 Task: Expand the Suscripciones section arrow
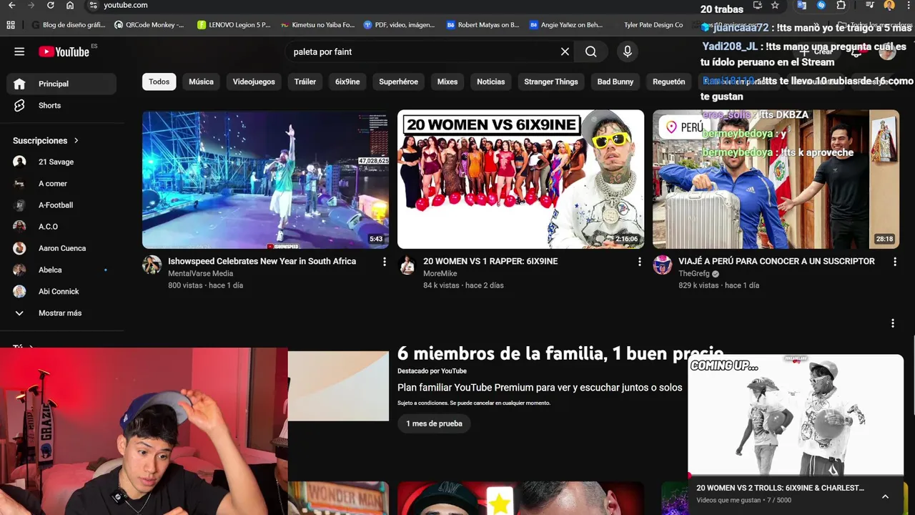(76, 141)
